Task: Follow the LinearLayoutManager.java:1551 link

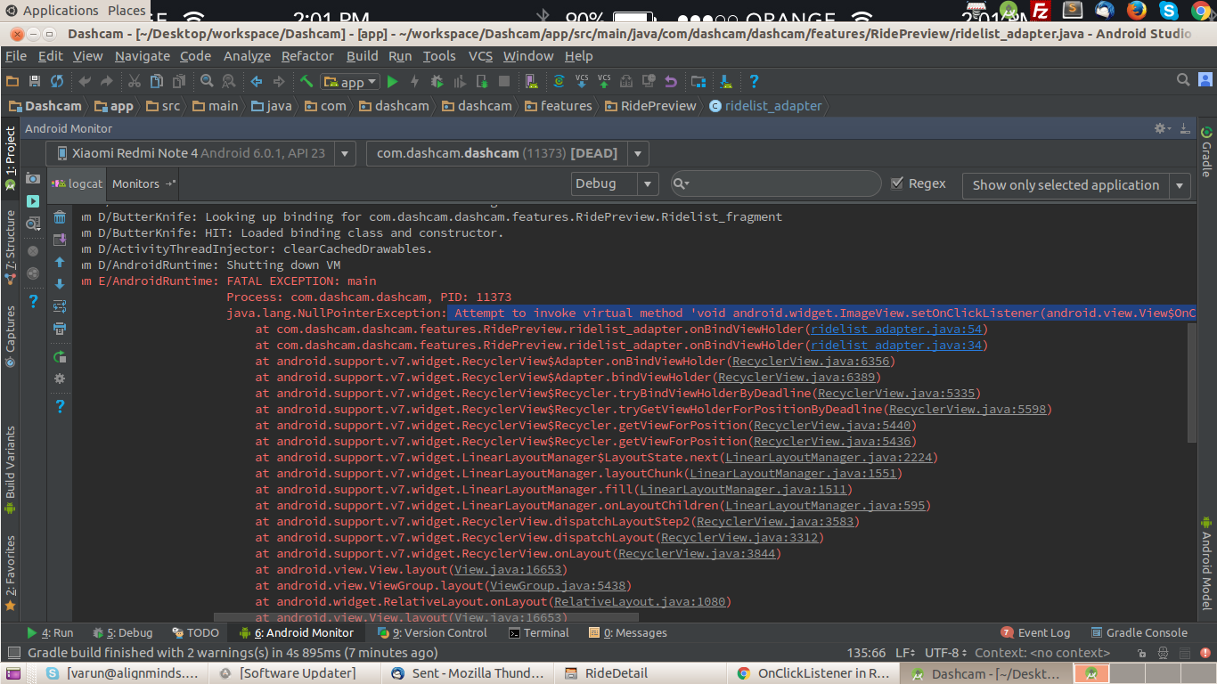Action: (x=793, y=473)
